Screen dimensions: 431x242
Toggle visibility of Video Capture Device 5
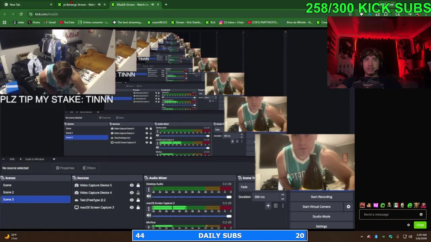132,185
